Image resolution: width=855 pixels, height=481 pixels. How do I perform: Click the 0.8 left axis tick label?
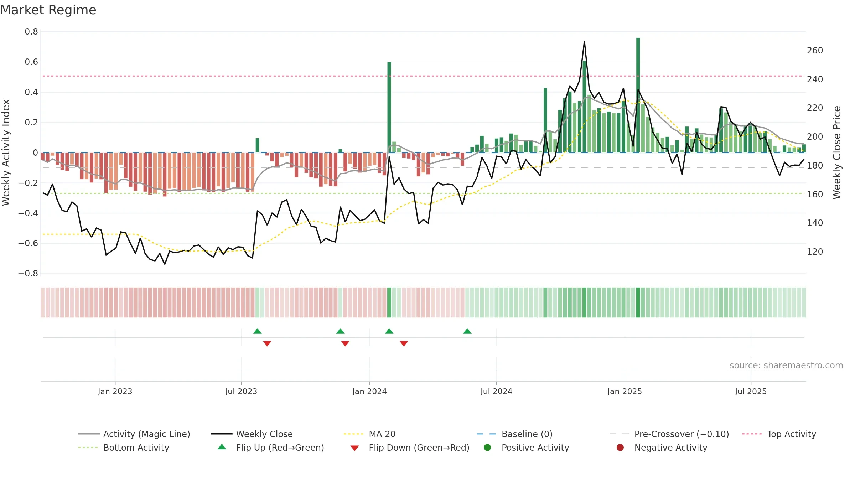point(31,32)
